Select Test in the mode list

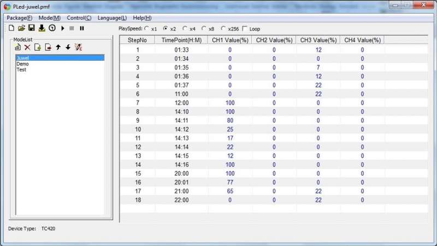(x=21, y=70)
